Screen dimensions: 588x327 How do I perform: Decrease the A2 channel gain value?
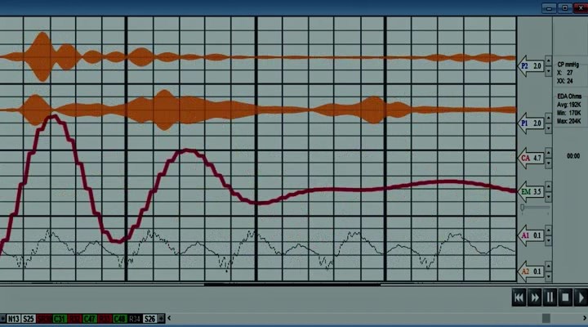tap(549, 275)
